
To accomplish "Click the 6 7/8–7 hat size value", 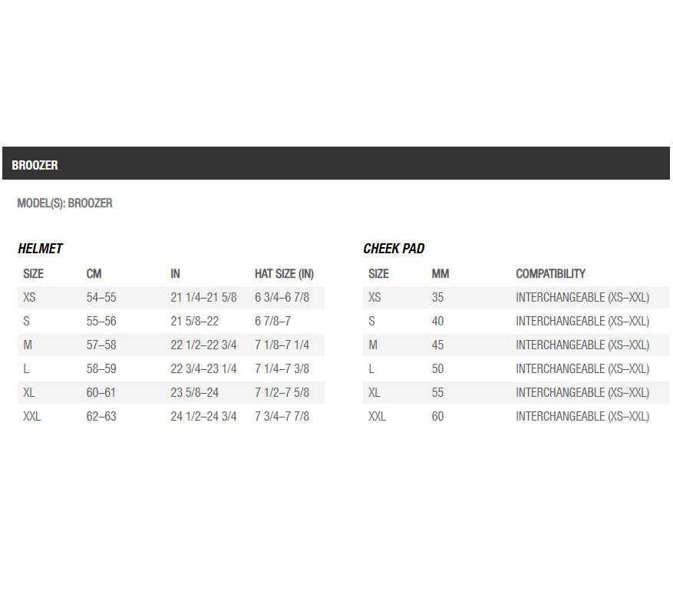I will (x=272, y=322).
